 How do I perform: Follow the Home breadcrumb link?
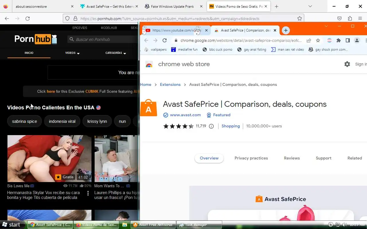click(x=146, y=85)
